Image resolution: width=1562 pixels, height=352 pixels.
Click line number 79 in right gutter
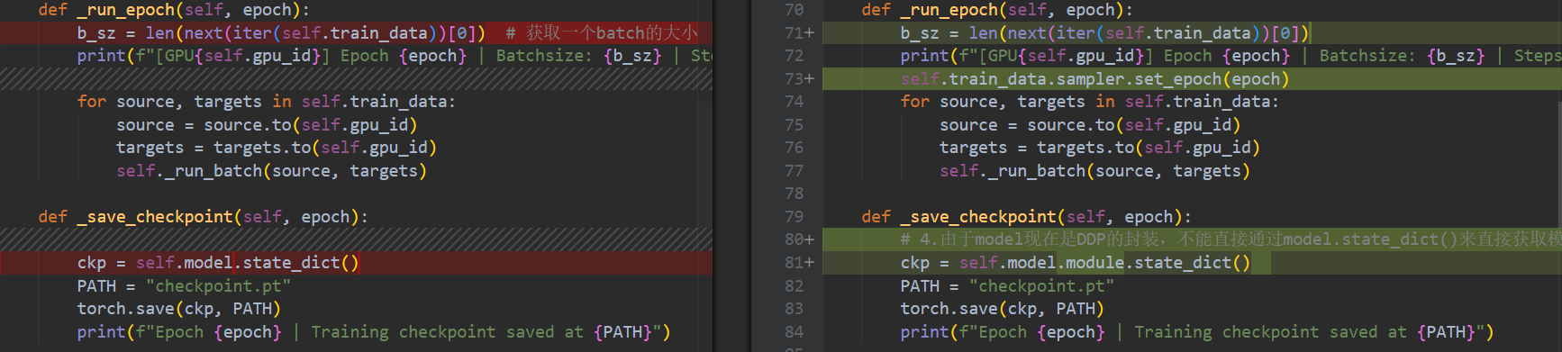pos(794,217)
